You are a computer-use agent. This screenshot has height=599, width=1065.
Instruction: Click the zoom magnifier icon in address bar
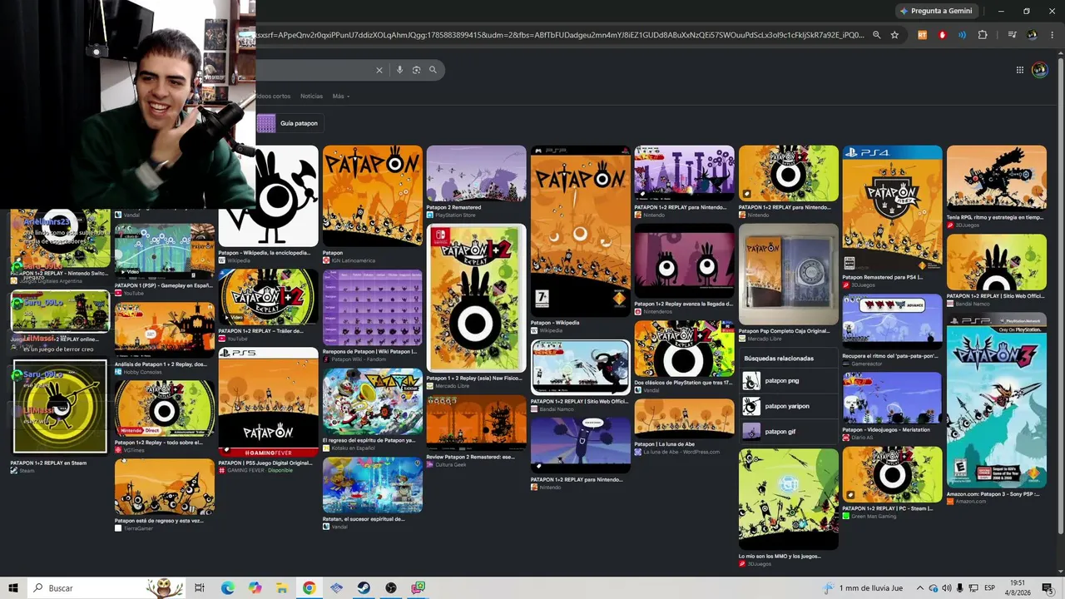coord(876,35)
